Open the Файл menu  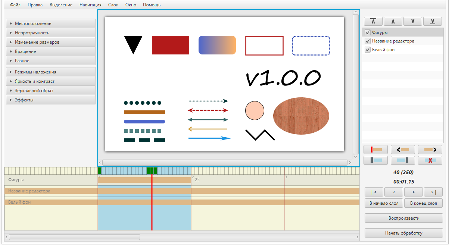coord(15,5)
